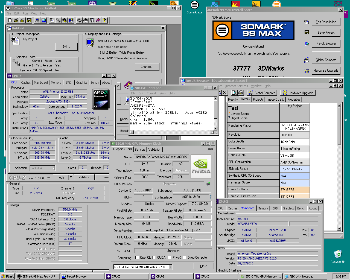Click the Change... button in Display and CPU Settings

pyautogui.click(x=147, y=67)
